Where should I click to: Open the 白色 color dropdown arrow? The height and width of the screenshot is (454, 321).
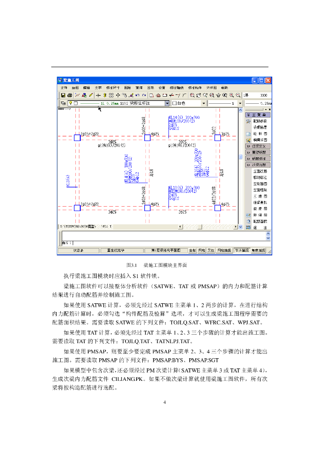click(204, 103)
